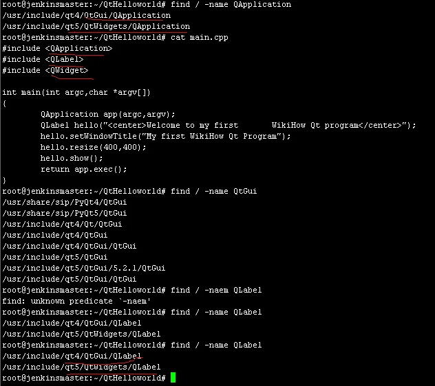Click the underlined QApplication include line

[x=58, y=49]
